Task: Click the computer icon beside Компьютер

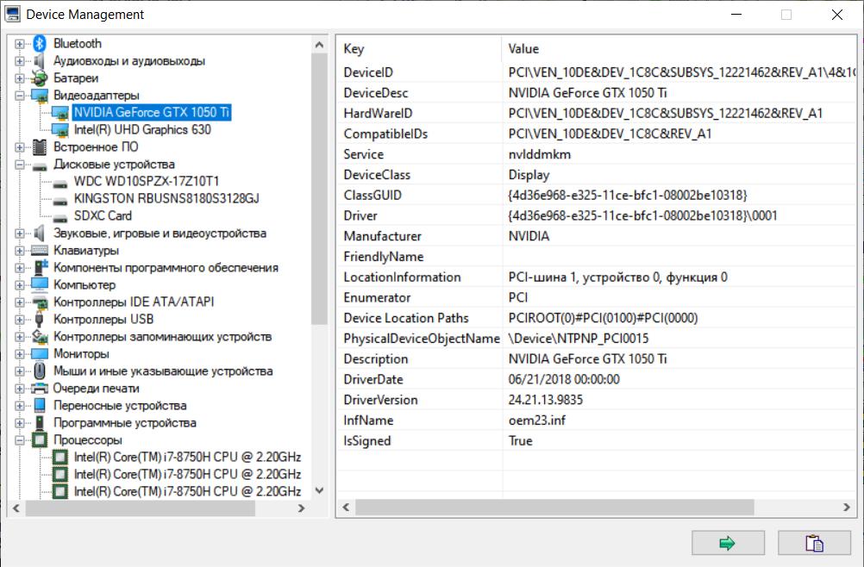Action: tap(39, 284)
